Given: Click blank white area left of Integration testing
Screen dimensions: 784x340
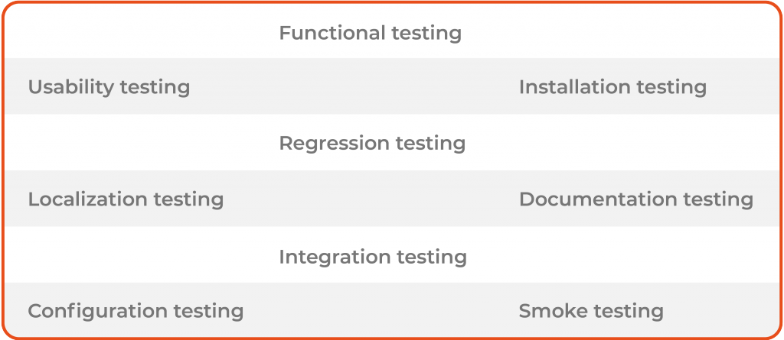Looking at the screenshot, I should point(138,257).
